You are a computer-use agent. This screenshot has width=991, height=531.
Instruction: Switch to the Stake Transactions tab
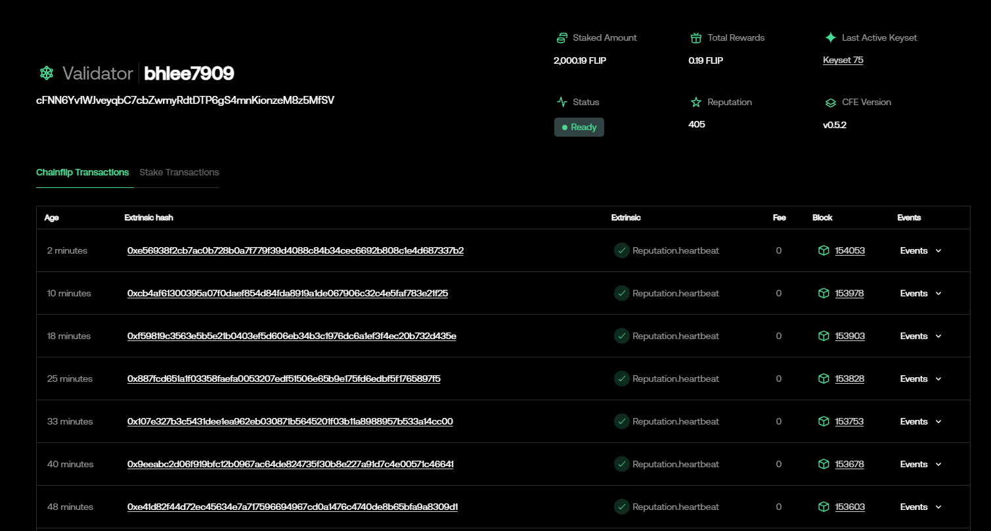pos(179,172)
